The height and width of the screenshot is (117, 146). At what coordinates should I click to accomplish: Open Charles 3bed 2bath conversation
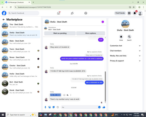click(x=20, y=67)
